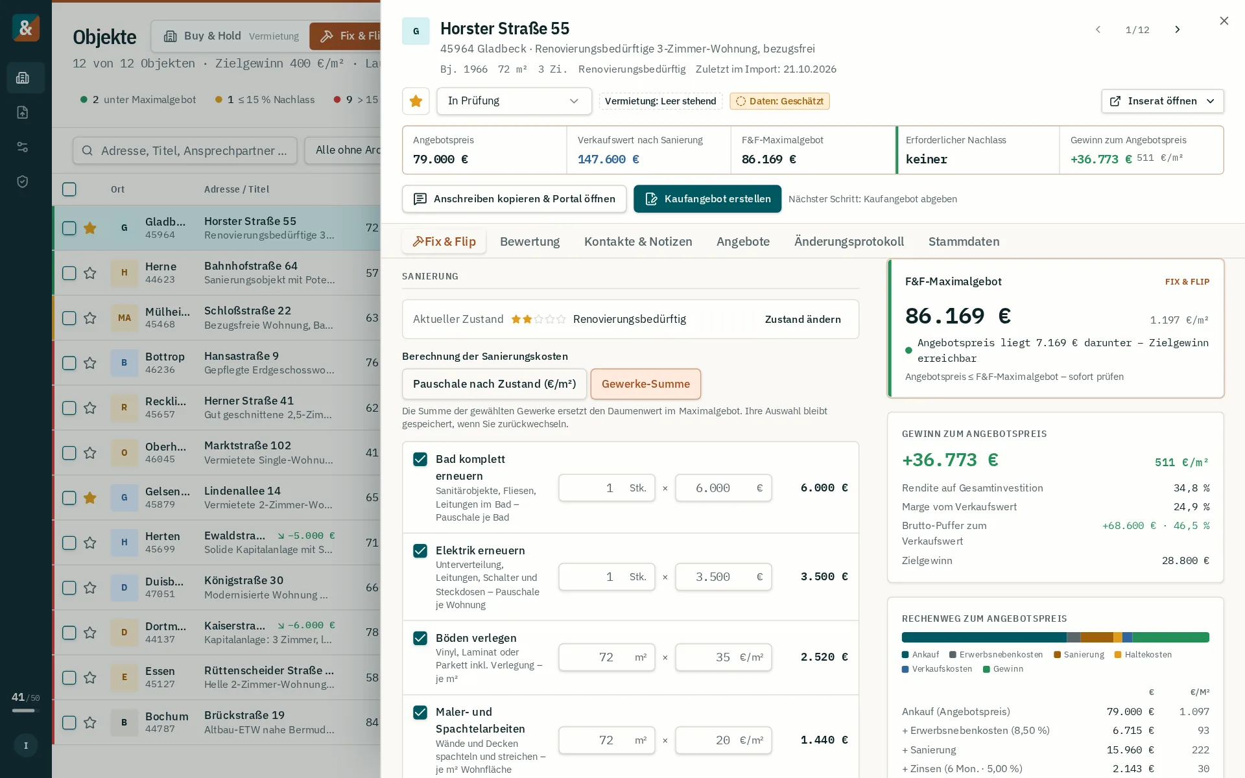Switch to Buy & Hold Vermietung mode
This screenshot has width=1245, height=778.
[x=231, y=36]
